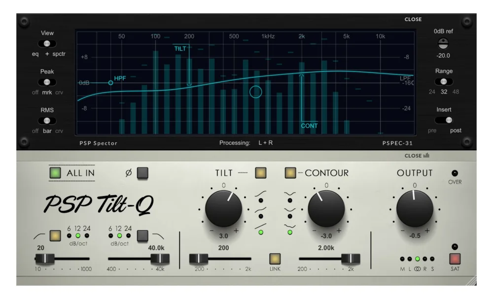493x299 pixels.
Task: Flip the View eq/spctr switch
Action: (47, 44)
